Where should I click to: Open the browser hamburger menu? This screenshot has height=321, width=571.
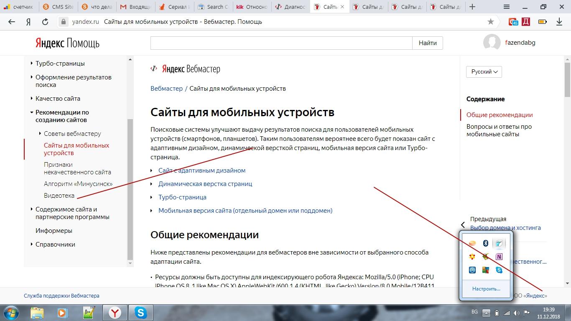pos(507,7)
